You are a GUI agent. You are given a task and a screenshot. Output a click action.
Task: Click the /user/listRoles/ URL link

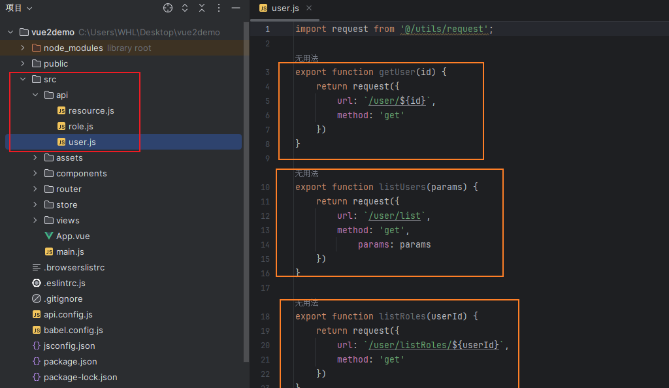click(x=434, y=346)
